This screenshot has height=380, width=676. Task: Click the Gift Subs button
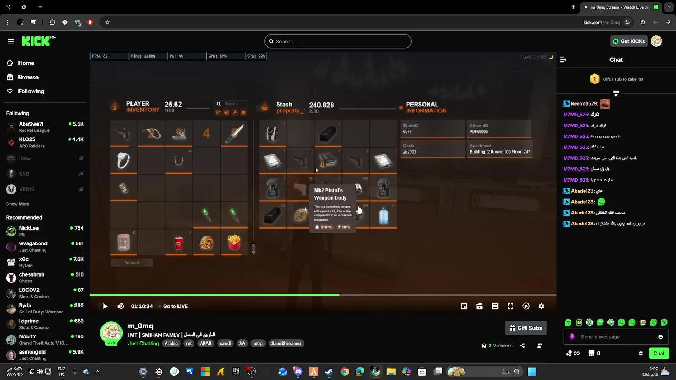(525, 328)
